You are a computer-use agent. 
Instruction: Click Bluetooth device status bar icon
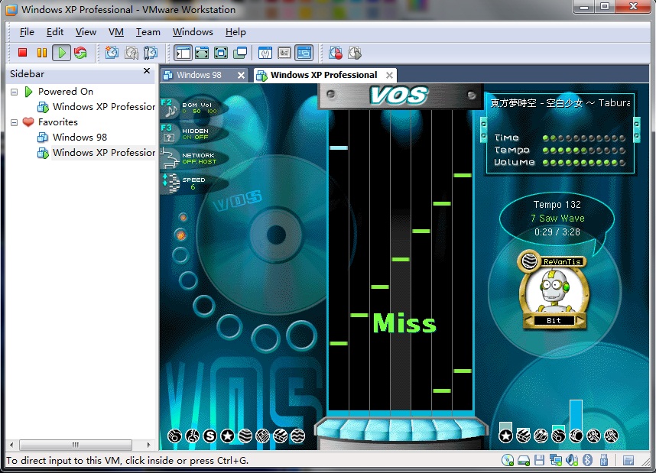pos(587,461)
